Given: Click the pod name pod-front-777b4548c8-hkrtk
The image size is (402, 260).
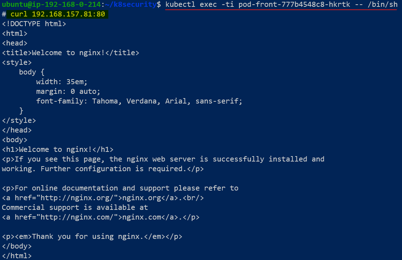Looking at the screenshot, I should click(x=294, y=5).
